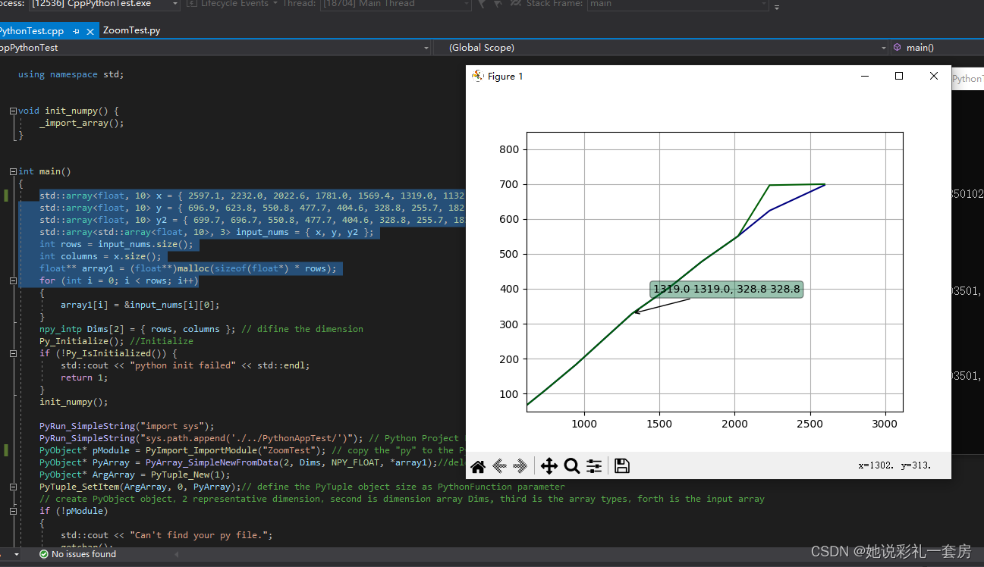Select the Pan tool in Figure toolbar
The image size is (984, 567).
pos(550,466)
